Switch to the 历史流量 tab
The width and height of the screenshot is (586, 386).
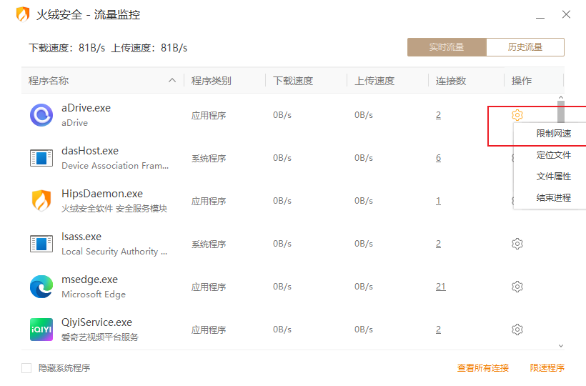(x=525, y=47)
